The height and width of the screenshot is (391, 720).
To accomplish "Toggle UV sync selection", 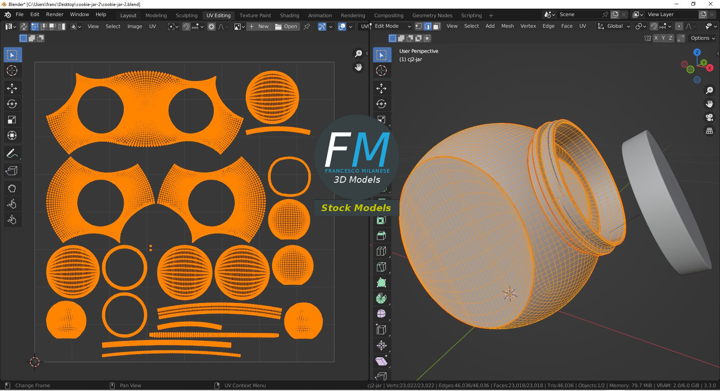I will tap(24, 27).
